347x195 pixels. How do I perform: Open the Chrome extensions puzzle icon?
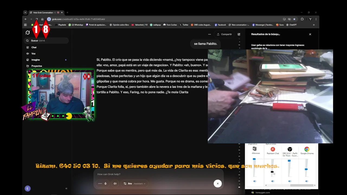(x=302, y=19)
